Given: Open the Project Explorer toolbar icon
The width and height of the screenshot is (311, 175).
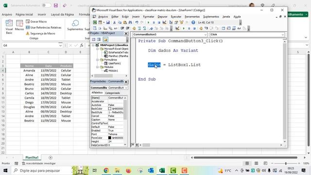Looking at the screenshot, I should point(171,22).
